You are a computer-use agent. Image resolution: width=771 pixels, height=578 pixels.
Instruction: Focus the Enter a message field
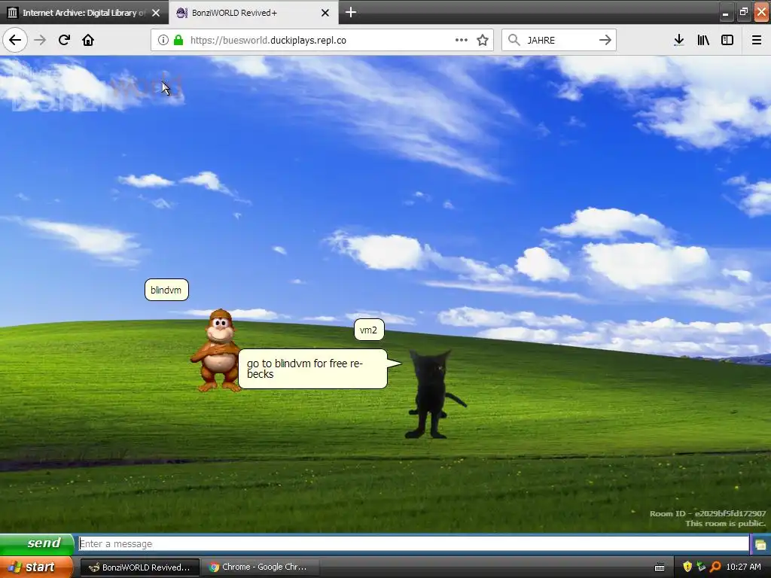[x=413, y=543]
